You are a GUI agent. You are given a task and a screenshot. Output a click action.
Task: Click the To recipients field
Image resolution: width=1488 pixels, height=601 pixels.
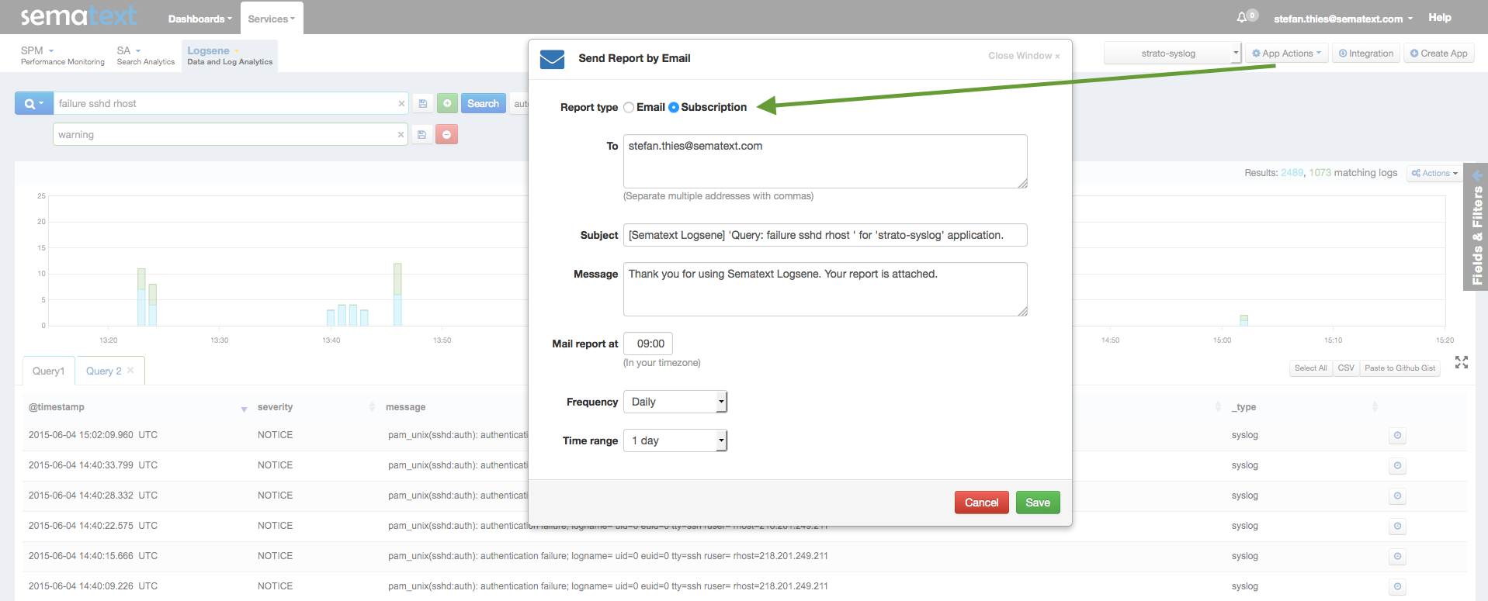point(825,161)
